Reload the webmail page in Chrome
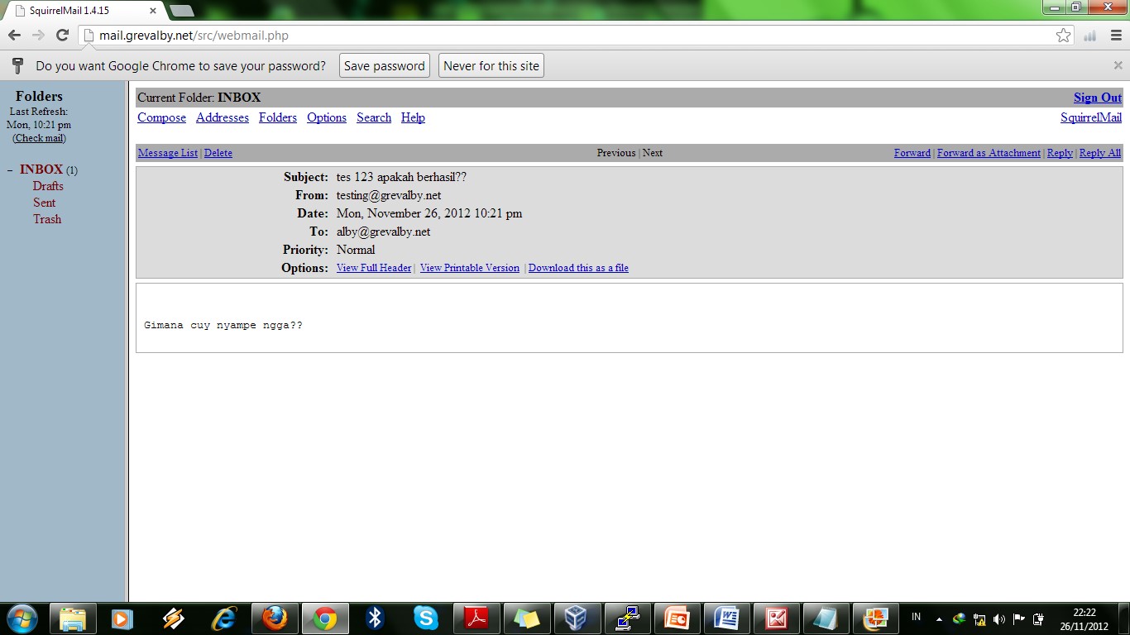Viewport: 1130px width, 635px height. point(61,36)
